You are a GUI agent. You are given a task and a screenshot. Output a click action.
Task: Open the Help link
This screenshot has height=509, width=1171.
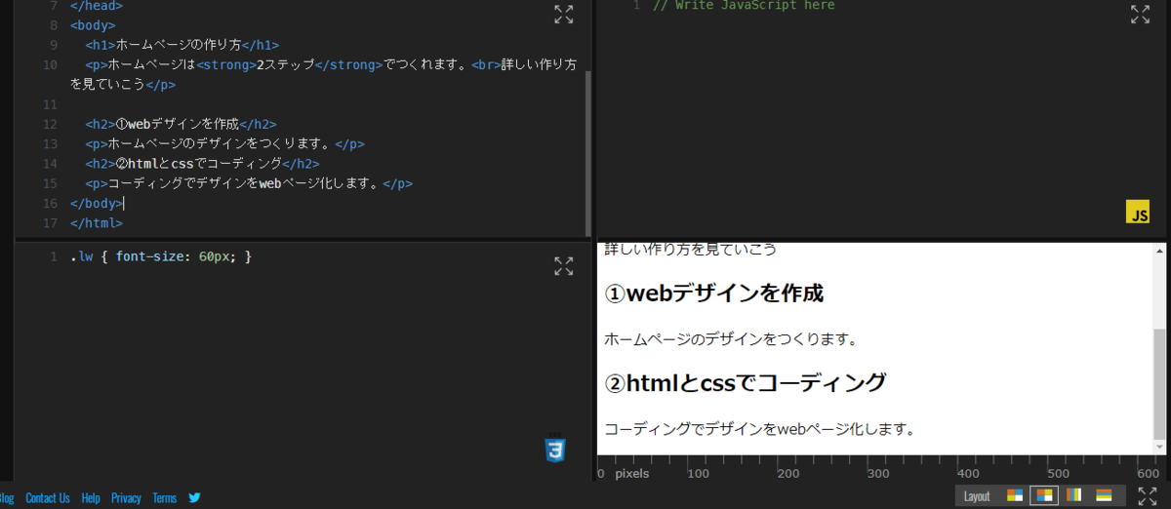(91, 497)
